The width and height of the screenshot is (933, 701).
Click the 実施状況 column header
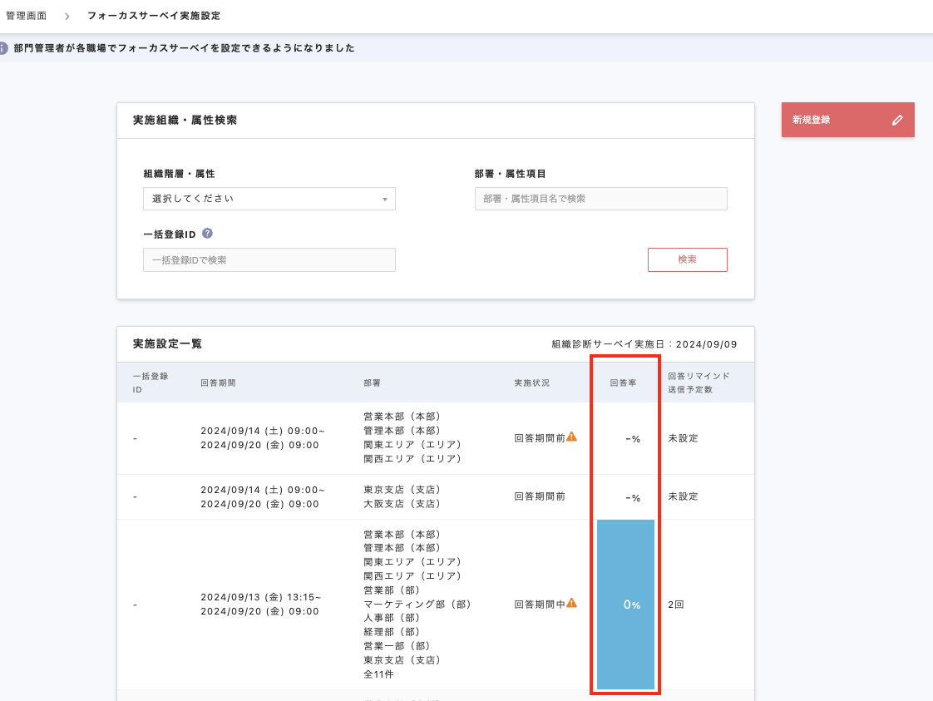[531, 383]
